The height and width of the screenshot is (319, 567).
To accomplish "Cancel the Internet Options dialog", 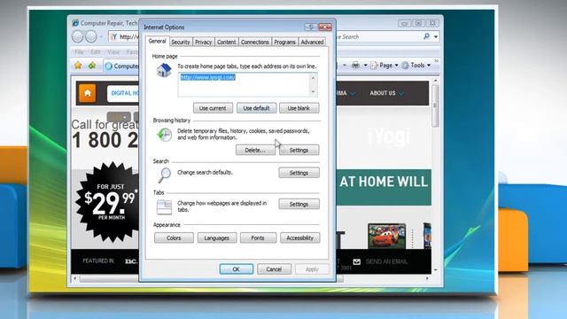I will click(x=274, y=269).
